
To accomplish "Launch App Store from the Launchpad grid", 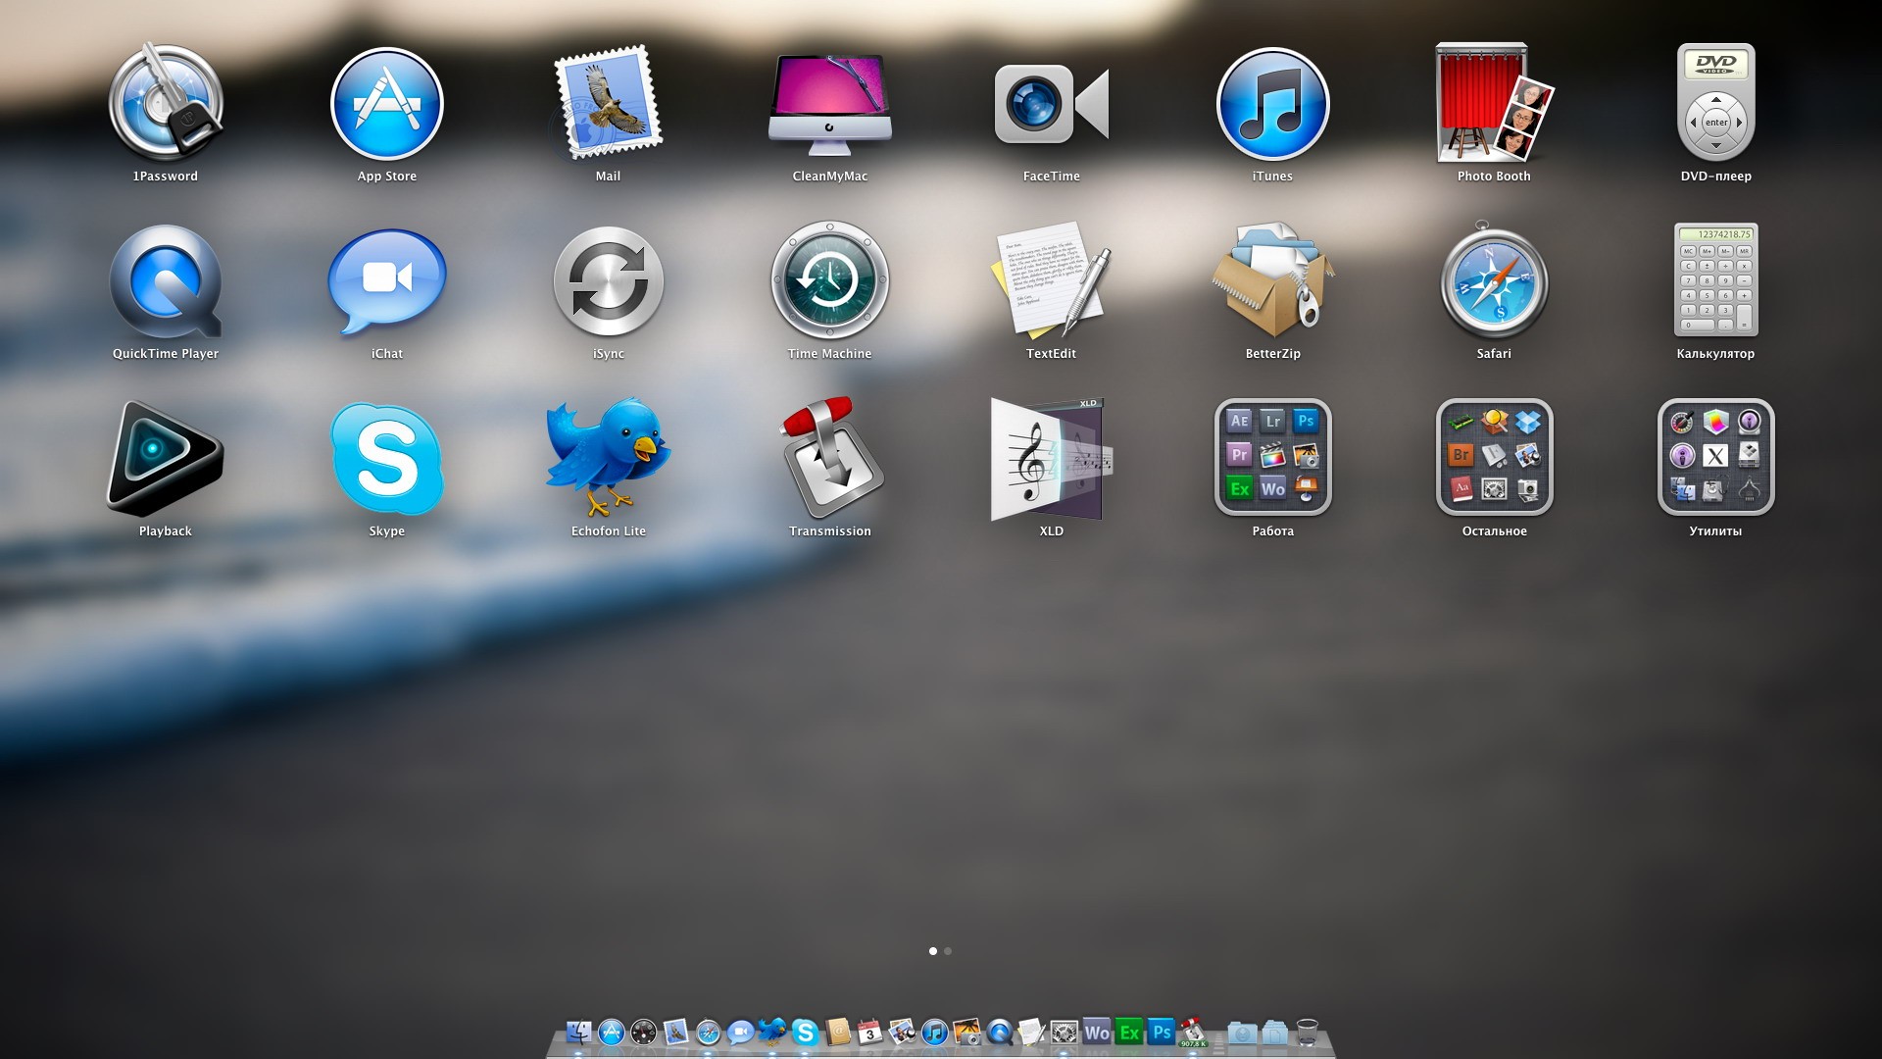I will (387, 103).
